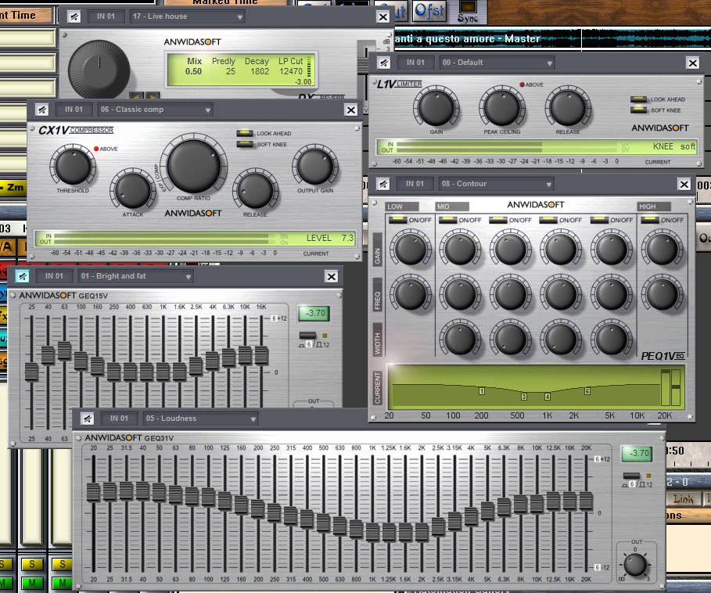Viewport: 711px width, 593px height.
Task: Click the yellow Zm button on left
Action: [13, 187]
